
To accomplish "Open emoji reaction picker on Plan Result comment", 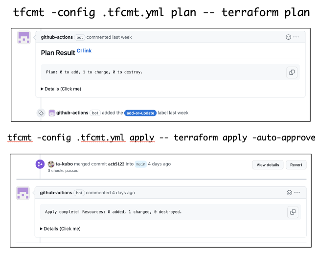I will pos(288,37).
